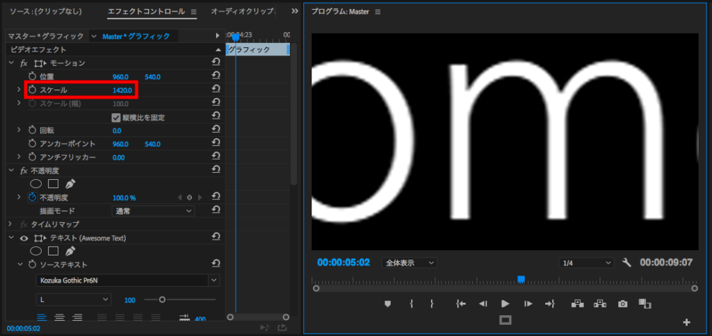Viewport: 712px width, 336px height.
Task: Create ellipse mask under 不透明度
Action: point(36,184)
